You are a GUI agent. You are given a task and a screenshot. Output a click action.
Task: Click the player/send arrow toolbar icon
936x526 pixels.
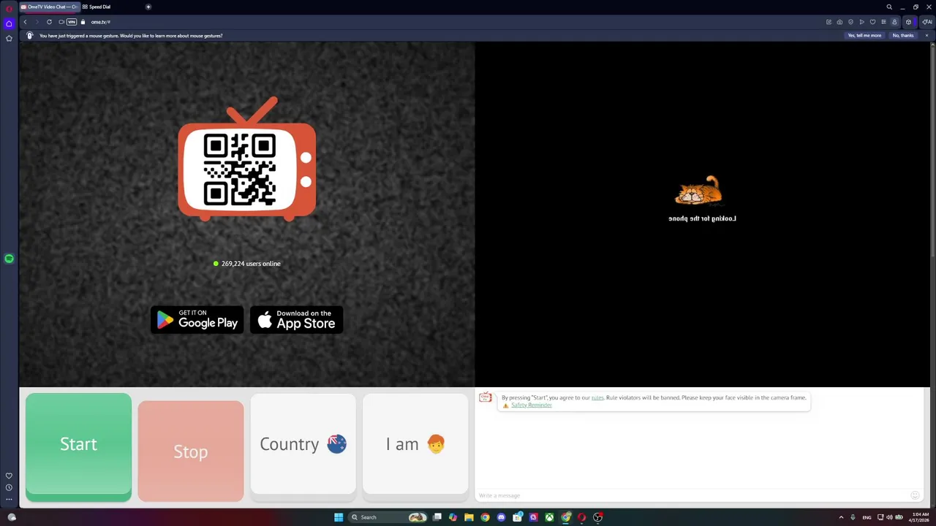[x=861, y=22]
